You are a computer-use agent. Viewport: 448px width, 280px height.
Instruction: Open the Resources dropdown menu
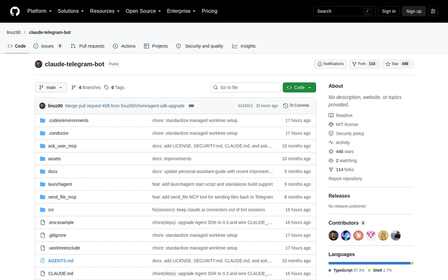coord(105,11)
